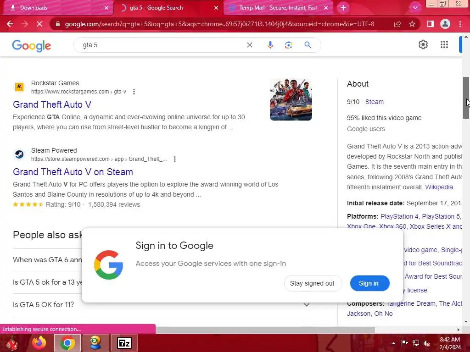Stop loading the page with X button
The image size is (470, 352).
[x=39, y=24]
